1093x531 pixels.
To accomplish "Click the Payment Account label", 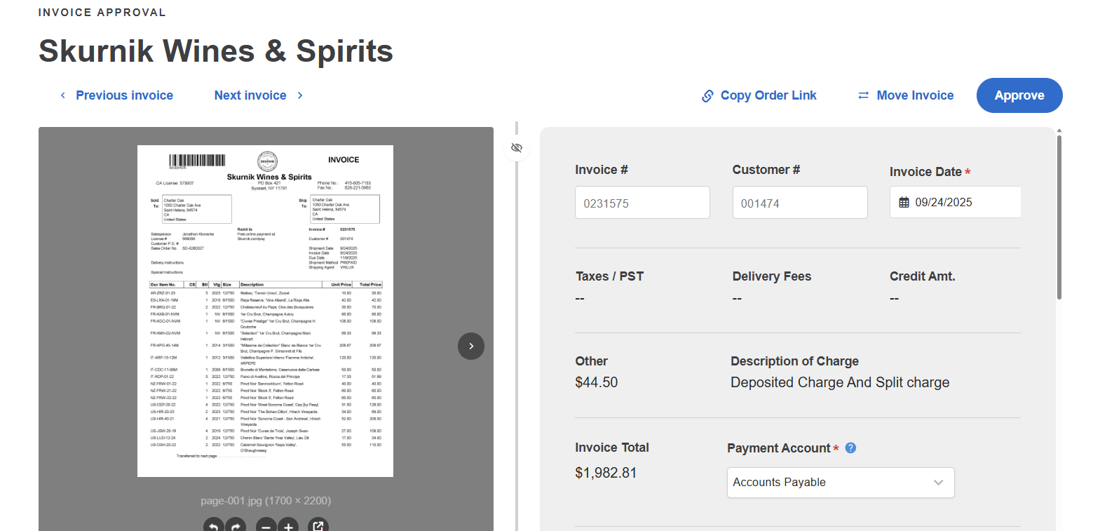I will [778, 448].
